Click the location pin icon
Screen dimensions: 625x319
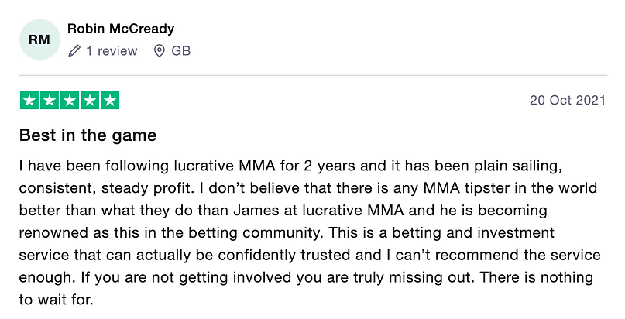pos(160,51)
